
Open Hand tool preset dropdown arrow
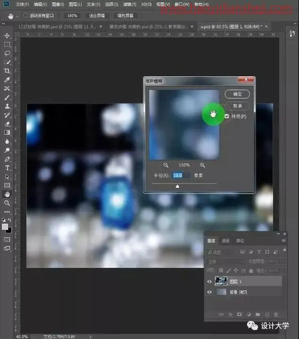point(17,16)
